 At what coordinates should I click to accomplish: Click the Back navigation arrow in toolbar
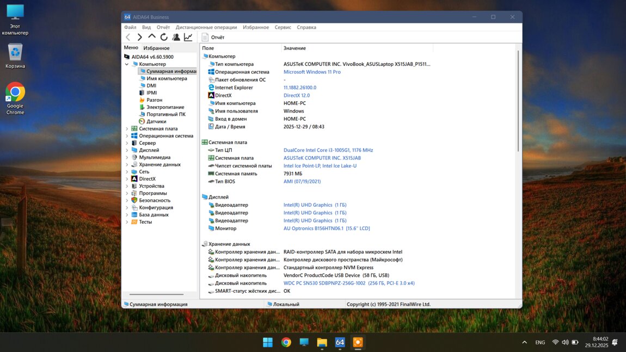point(128,37)
